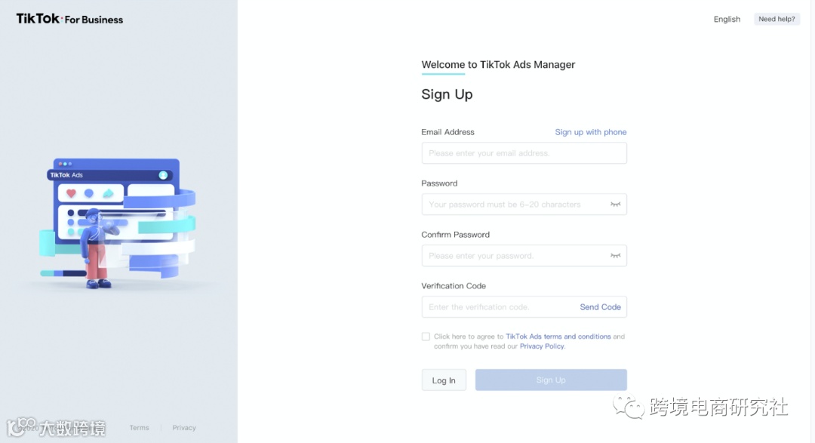
Task: Click the Log In button
Action: (x=444, y=380)
